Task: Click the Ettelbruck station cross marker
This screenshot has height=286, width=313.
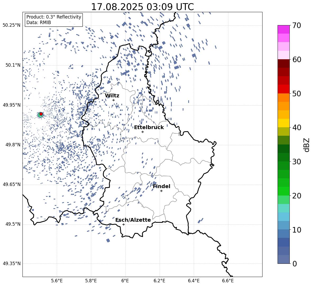Action: pos(142,132)
